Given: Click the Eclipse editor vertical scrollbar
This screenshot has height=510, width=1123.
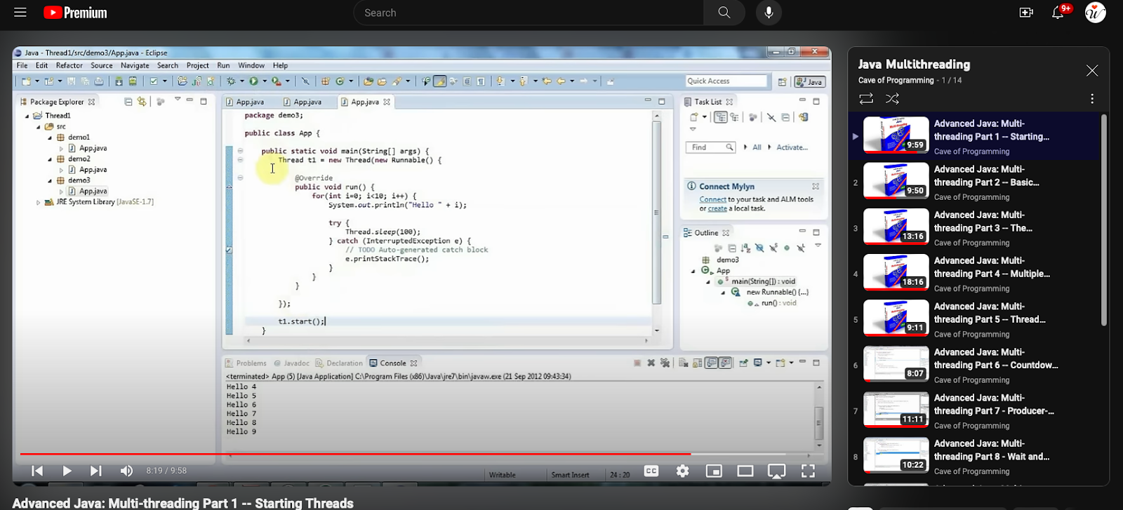Looking at the screenshot, I should pyautogui.click(x=657, y=212).
